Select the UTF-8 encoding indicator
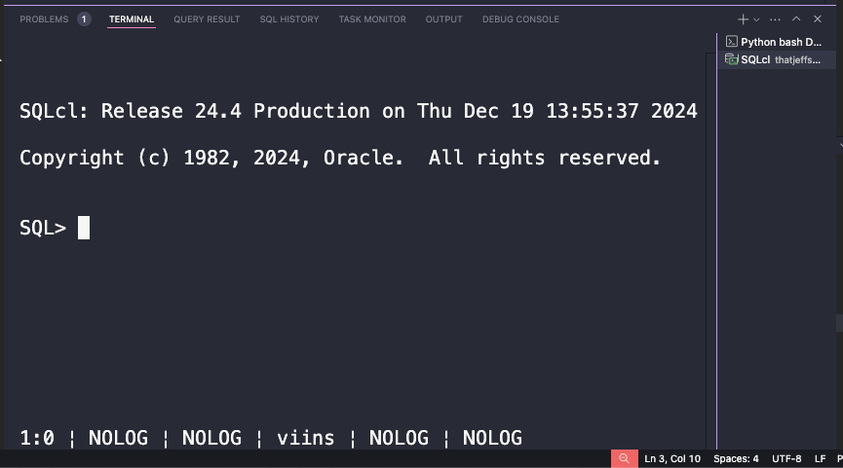 (x=786, y=459)
